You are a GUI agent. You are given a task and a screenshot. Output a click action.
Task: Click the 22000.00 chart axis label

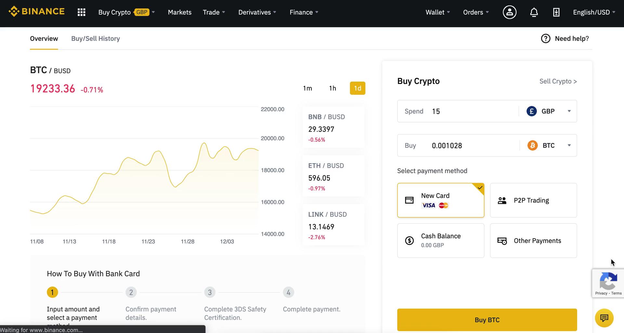point(272,109)
